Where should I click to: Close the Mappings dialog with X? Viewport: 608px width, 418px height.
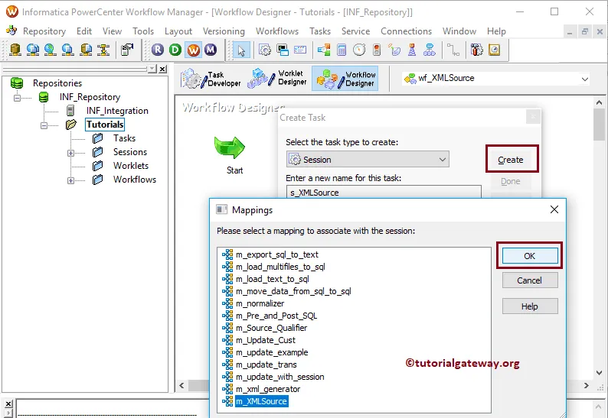(554, 210)
